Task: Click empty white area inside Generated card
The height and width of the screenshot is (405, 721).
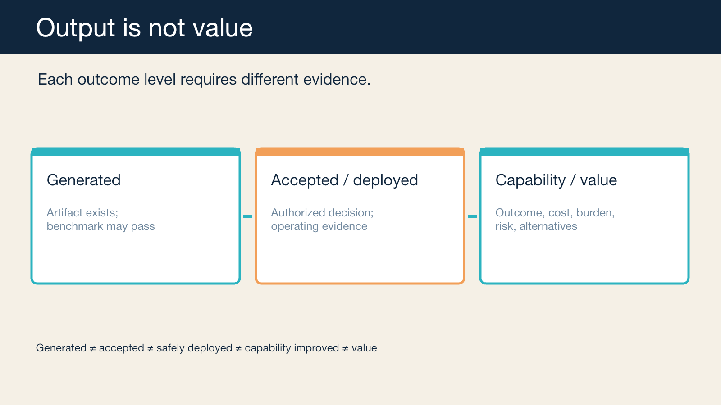Action: pyautogui.click(x=136, y=259)
